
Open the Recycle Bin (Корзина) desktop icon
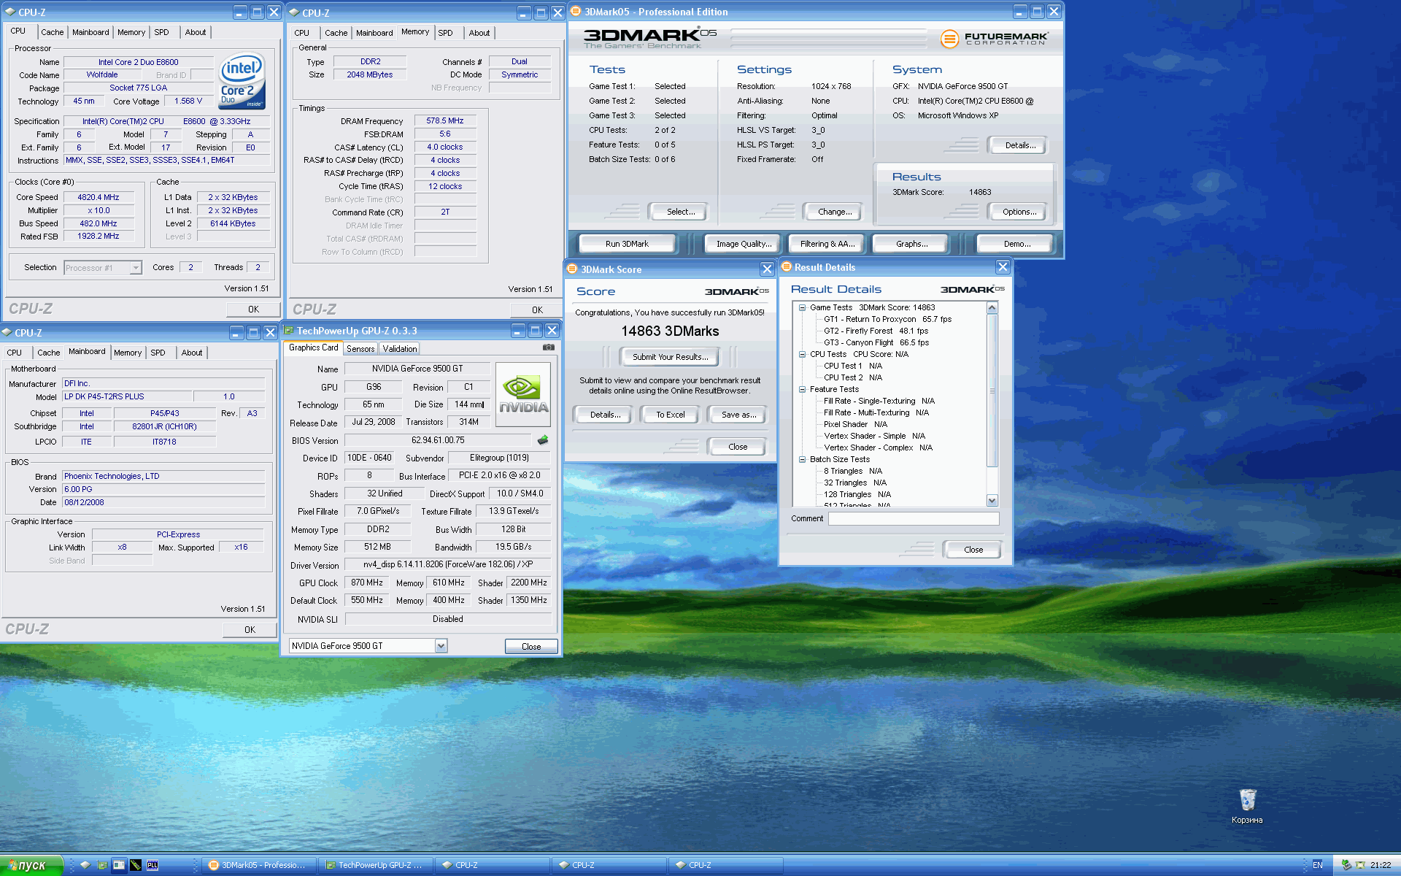click(x=1247, y=806)
